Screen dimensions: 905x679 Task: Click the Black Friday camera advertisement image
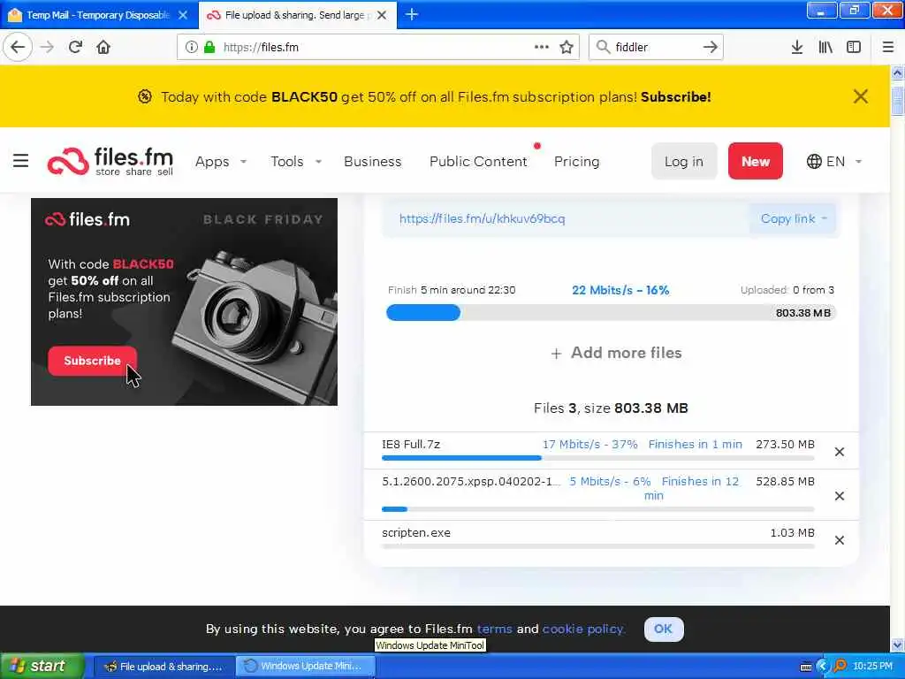click(x=184, y=302)
